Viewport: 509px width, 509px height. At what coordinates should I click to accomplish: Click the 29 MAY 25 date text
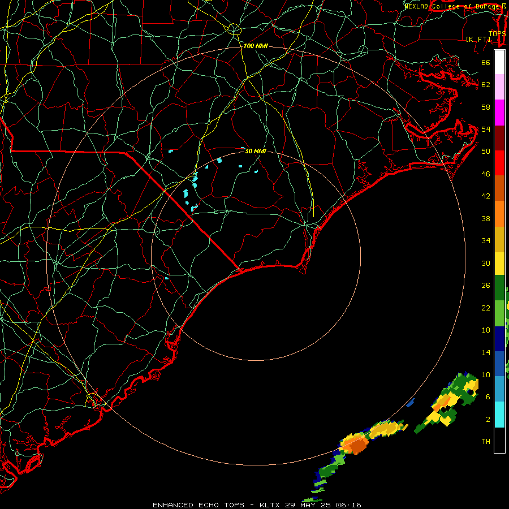pyautogui.click(x=309, y=505)
